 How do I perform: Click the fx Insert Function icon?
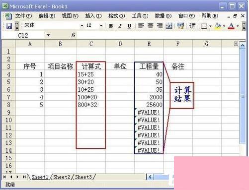pyautogui.click(x=73, y=35)
